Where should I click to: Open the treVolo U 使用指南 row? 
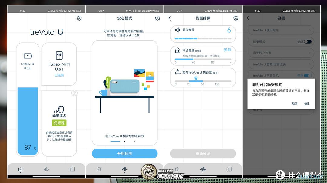(x=281, y=30)
